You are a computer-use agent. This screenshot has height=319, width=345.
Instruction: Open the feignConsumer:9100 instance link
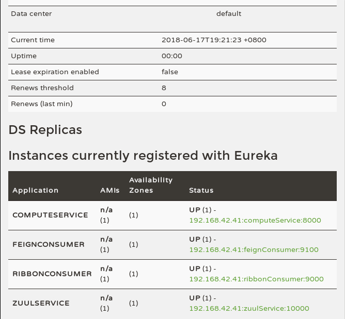(x=254, y=249)
